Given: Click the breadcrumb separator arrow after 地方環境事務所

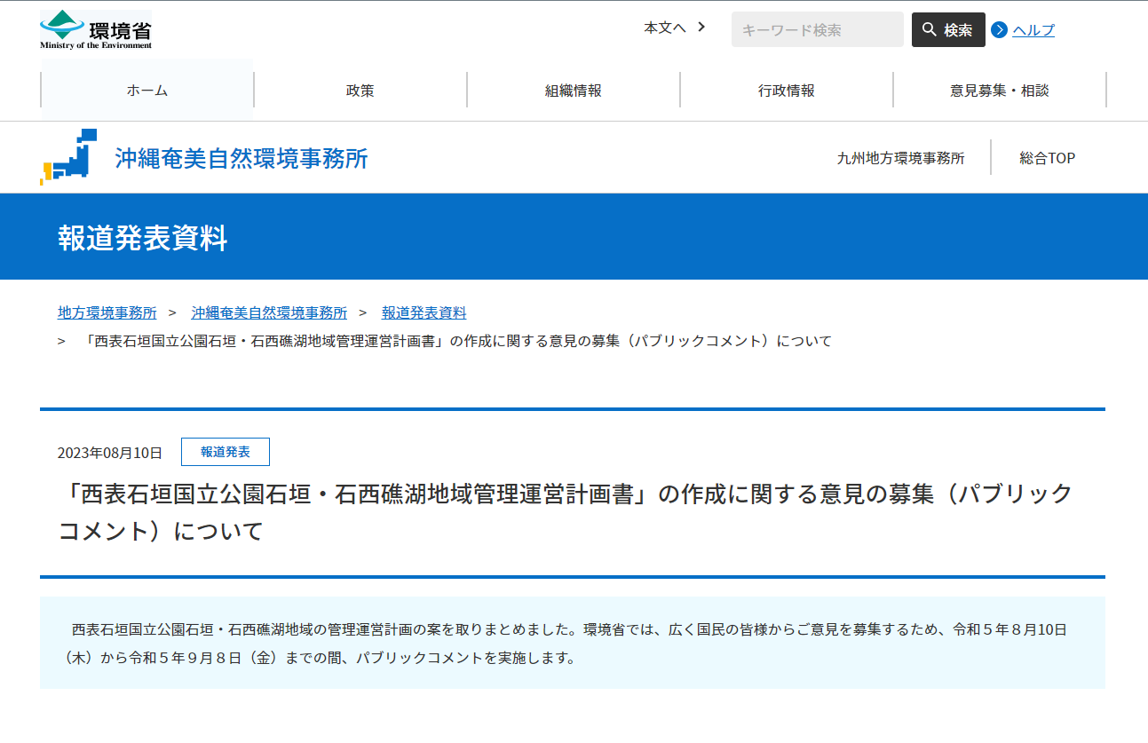Looking at the screenshot, I should (172, 312).
